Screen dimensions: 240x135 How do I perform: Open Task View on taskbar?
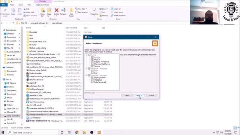(x=69, y=132)
